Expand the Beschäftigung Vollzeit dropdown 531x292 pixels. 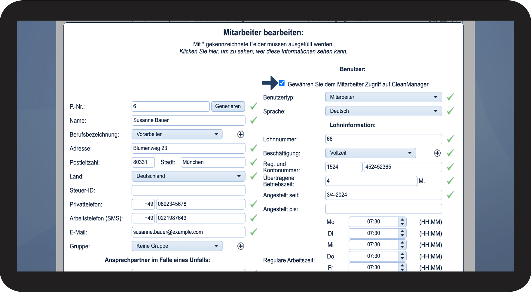pyautogui.click(x=371, y=153)
